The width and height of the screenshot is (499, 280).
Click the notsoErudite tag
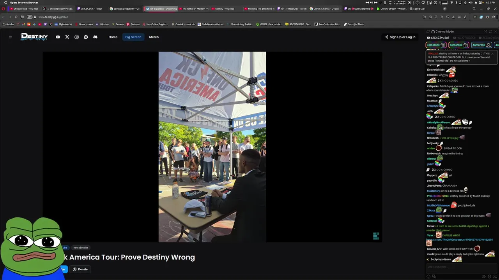point(81,248)
